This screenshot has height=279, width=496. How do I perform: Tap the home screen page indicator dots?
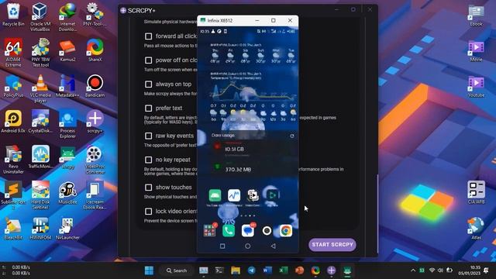coord(248,215)
